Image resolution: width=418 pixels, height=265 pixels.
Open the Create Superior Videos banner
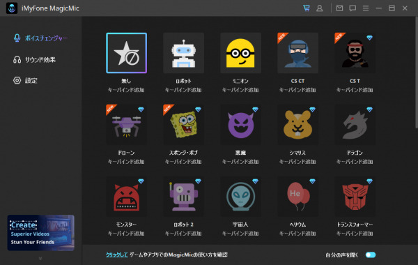[41, 233]
